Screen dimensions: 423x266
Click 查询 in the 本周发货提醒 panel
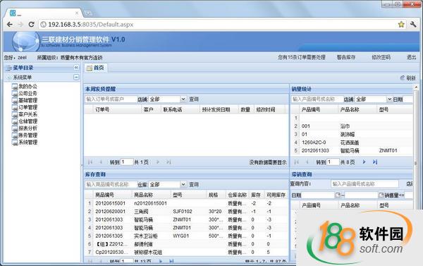(194, 99)
